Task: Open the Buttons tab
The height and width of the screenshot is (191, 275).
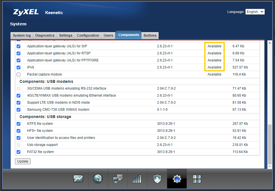Action: (150, 35)
